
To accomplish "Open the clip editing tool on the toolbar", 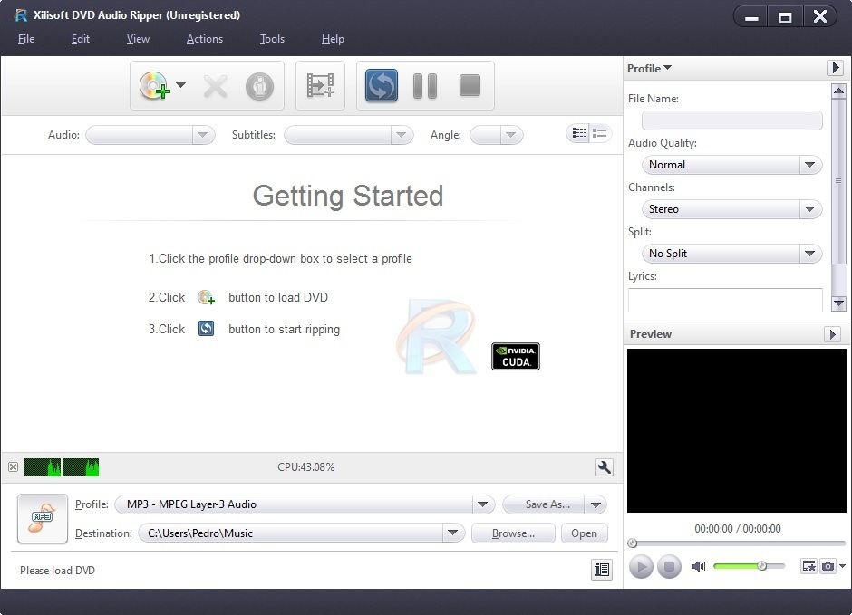I will click(320, 86).
